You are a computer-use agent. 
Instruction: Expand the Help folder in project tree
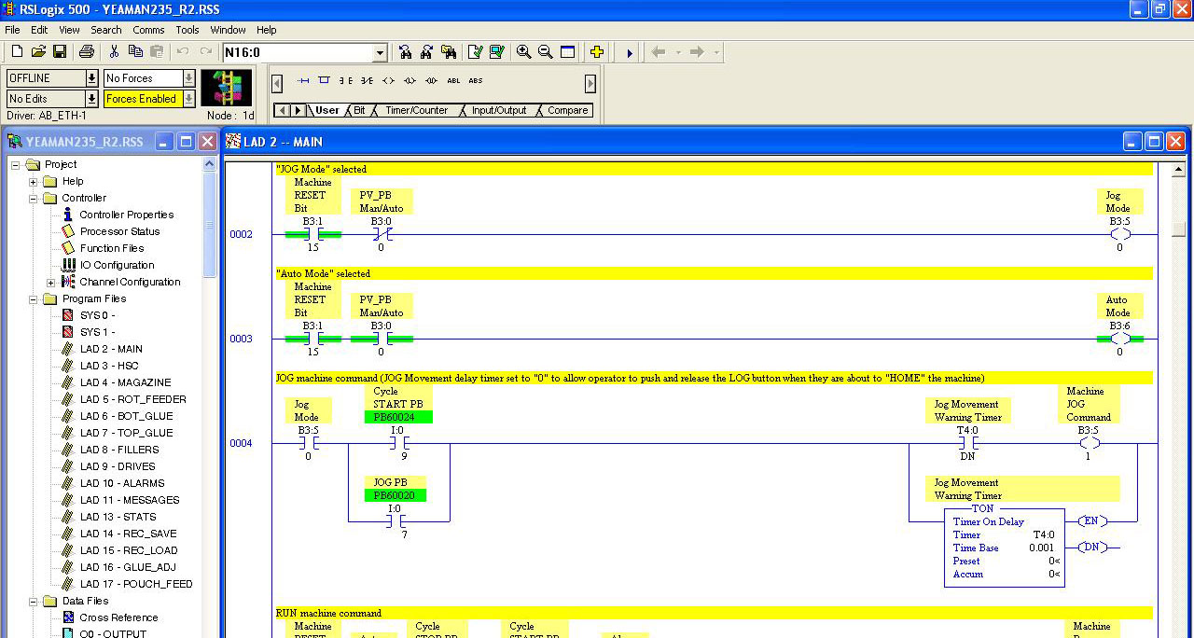pos(34,182)
